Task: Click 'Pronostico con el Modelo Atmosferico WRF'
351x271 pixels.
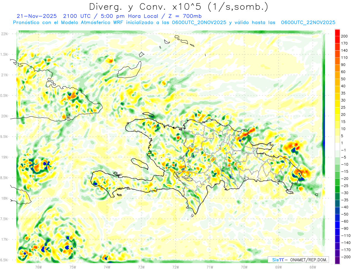Action: pos(68,23)
